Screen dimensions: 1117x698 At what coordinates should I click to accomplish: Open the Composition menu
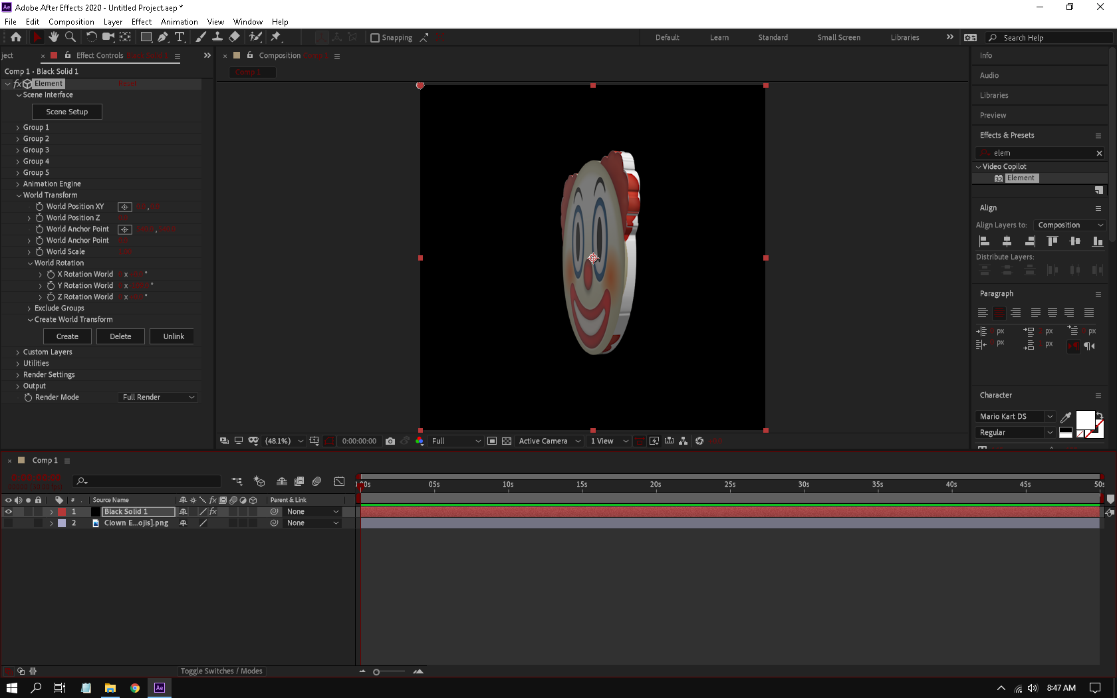(71, 21)
